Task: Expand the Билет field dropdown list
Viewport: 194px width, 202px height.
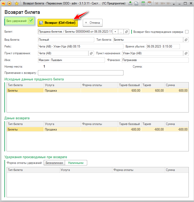Action: 115,32
